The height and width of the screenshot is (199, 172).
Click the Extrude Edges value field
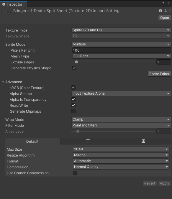point(164,62)
